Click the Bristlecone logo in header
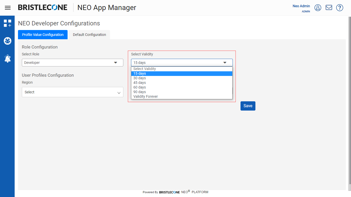Screen dimensions: 351x197 tap(43, 7)
